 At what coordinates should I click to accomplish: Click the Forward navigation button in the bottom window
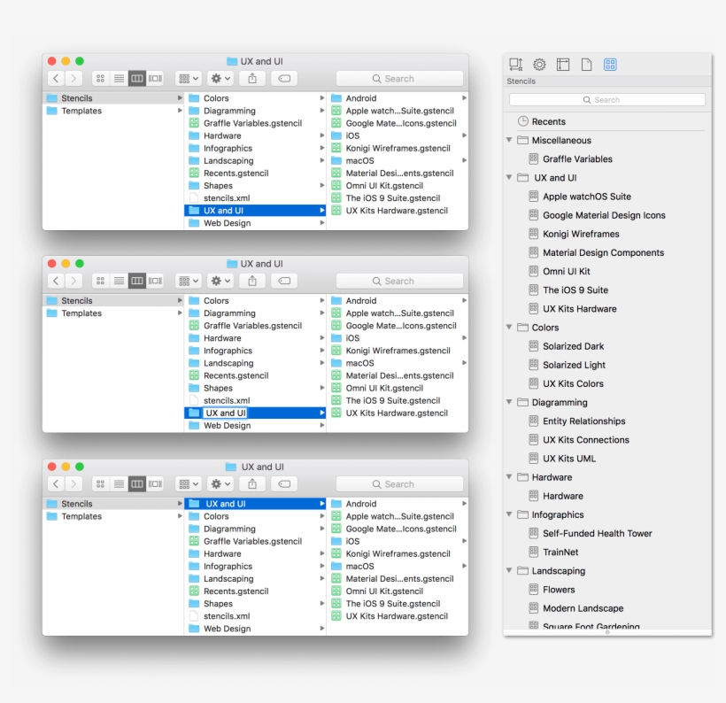(73, 483)
